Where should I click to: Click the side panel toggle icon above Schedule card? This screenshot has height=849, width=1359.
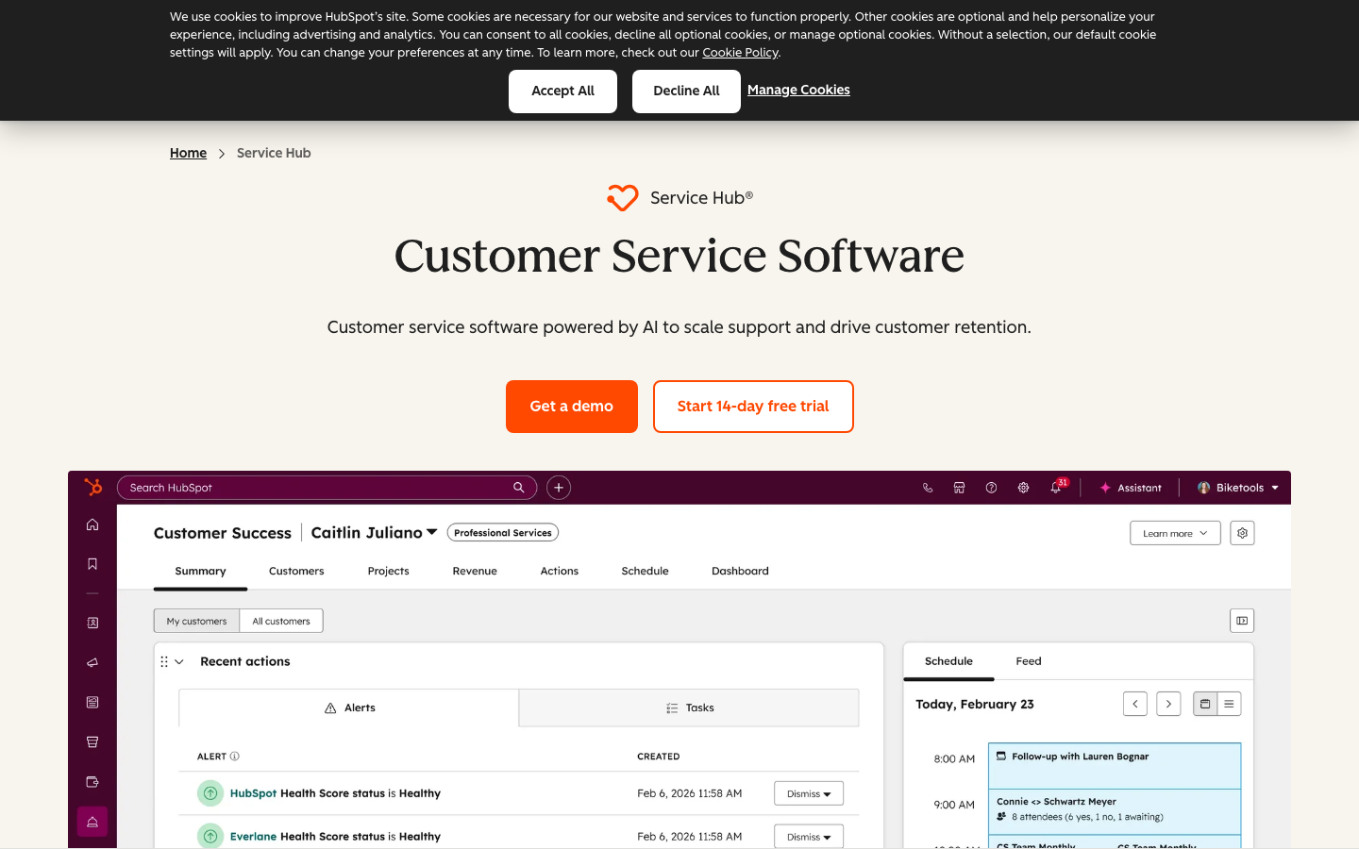[1242, 621]
